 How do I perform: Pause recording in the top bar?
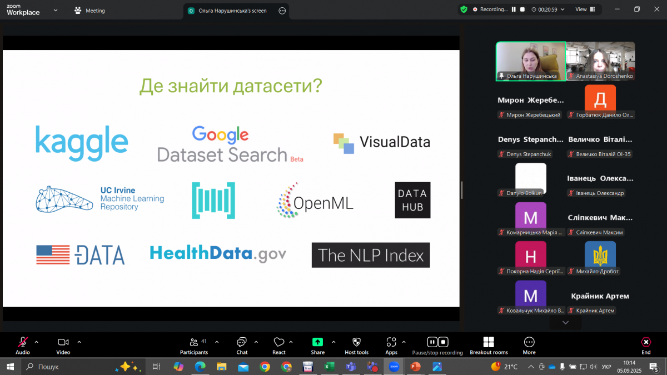(514, 9)
